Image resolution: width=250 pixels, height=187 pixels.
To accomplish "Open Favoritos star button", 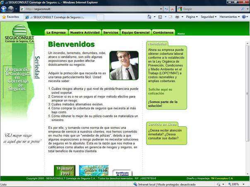I will (x=11, y=17).
